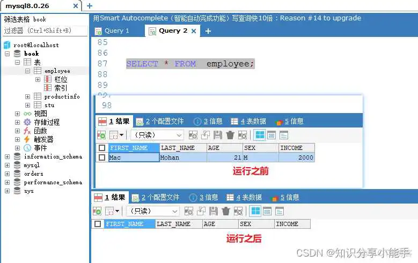Screen dimensions: 418x263
Task: Switch the upper result to text view
Action: (x=284, y=135)
